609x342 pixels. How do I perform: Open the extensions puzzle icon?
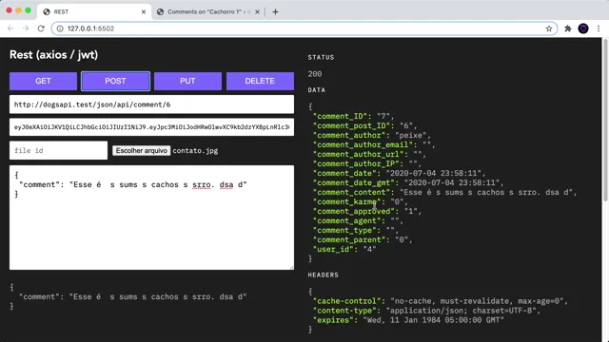tap(568, 28)
